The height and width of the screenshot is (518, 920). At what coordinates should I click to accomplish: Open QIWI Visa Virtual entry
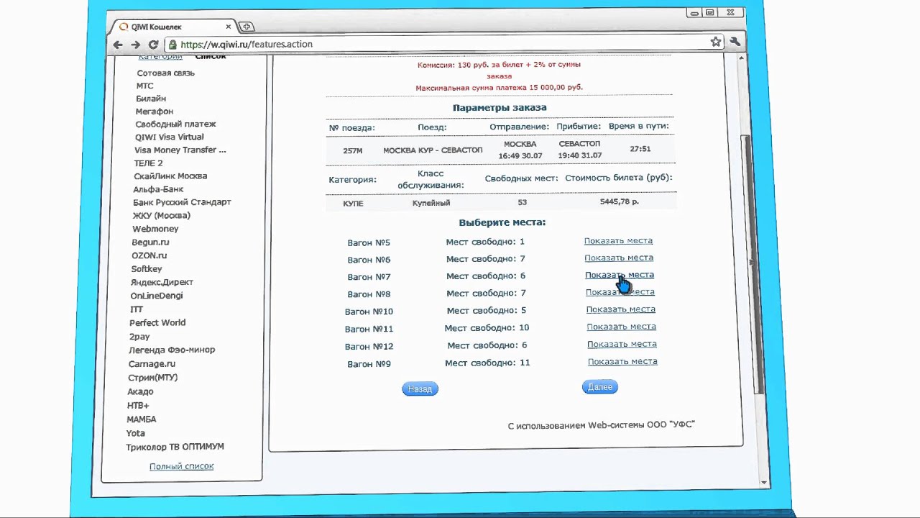(170, 137)
